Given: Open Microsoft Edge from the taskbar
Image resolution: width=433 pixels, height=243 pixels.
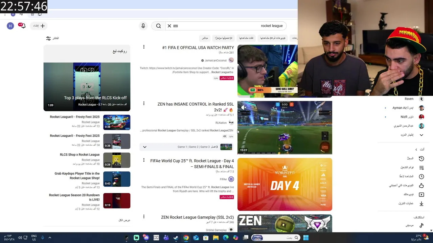Looking at the screenshot, I should point(226,238).
